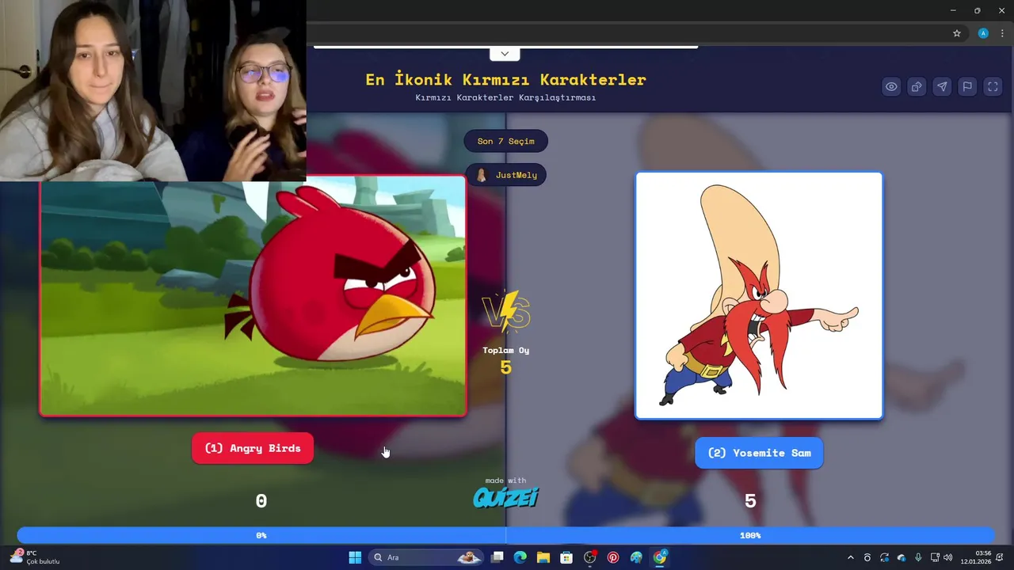The width and height of the screenshot is (1014, 570).
Task: Click the microphone tray icon
Action: pyautogui.click(x=918, y=557)
